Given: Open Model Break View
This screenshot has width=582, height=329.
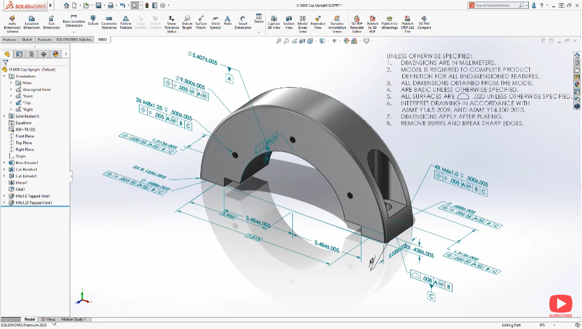Looking at the screenshot, I should 303,24.
